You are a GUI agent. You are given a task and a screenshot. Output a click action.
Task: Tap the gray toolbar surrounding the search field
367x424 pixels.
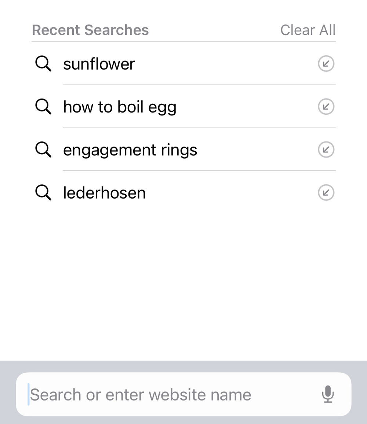point(183,366)
